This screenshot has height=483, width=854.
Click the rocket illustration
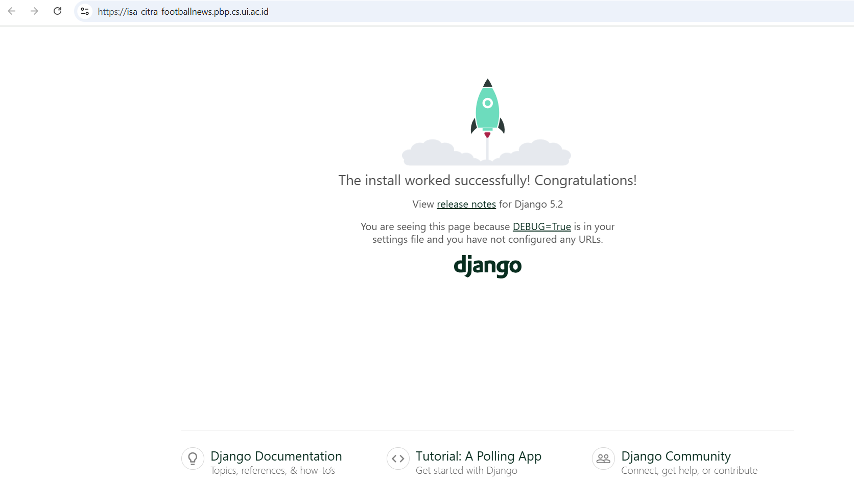tap(487, 122)
